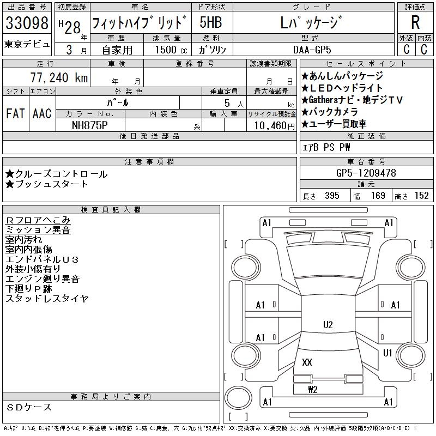Select the office notice "SDケース"
This screenshot has width=436, height=436.
coord(29,407)
